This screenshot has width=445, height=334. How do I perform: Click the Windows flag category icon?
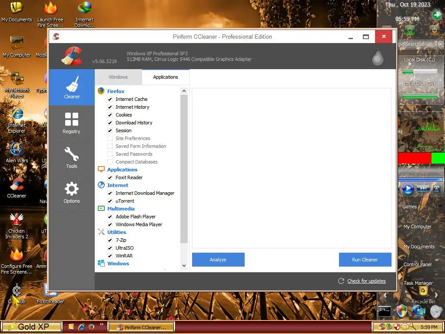101,263
